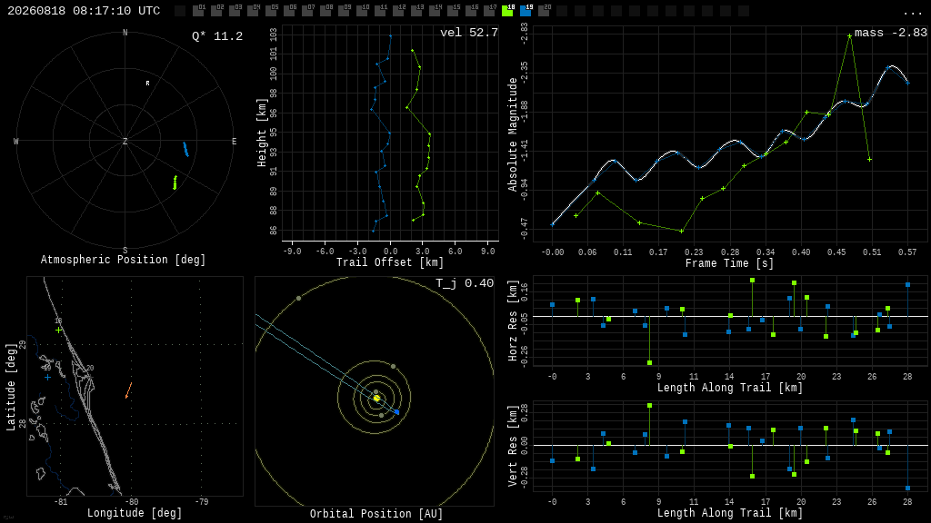Open the three-dots menu at top right

point(912,13)
